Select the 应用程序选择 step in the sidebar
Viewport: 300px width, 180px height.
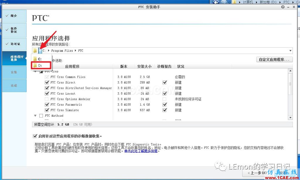click(14, 58)
